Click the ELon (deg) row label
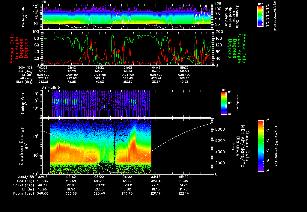 coord(24,82)
